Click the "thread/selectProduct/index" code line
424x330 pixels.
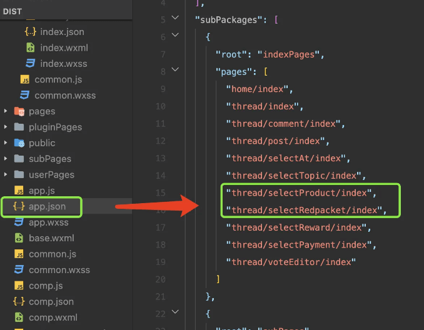(x=300, y=192)
